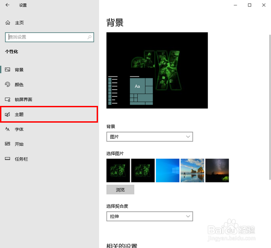This screenshot has height=248, width=271.
Task: Focus the 查找设置 search box
Action: click(x=49, y=37)
